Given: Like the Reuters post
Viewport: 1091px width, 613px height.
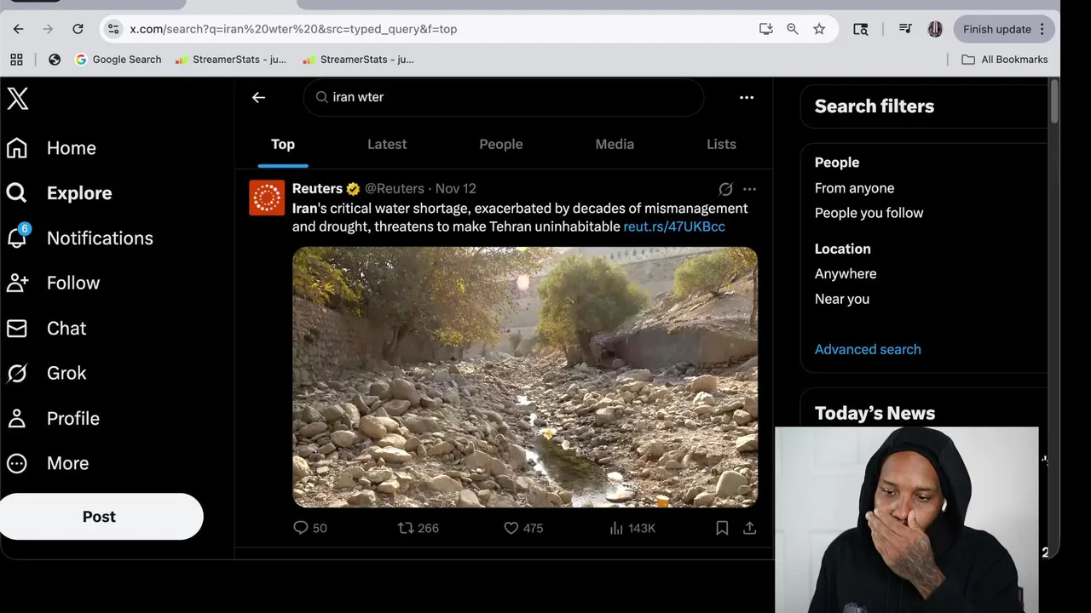Looking at the screenshot, I should pos(511,529).
